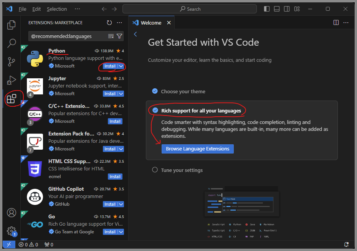Open the Manage gear icon
The width and height of the screenshot is (357, 251).
point(12,231)
